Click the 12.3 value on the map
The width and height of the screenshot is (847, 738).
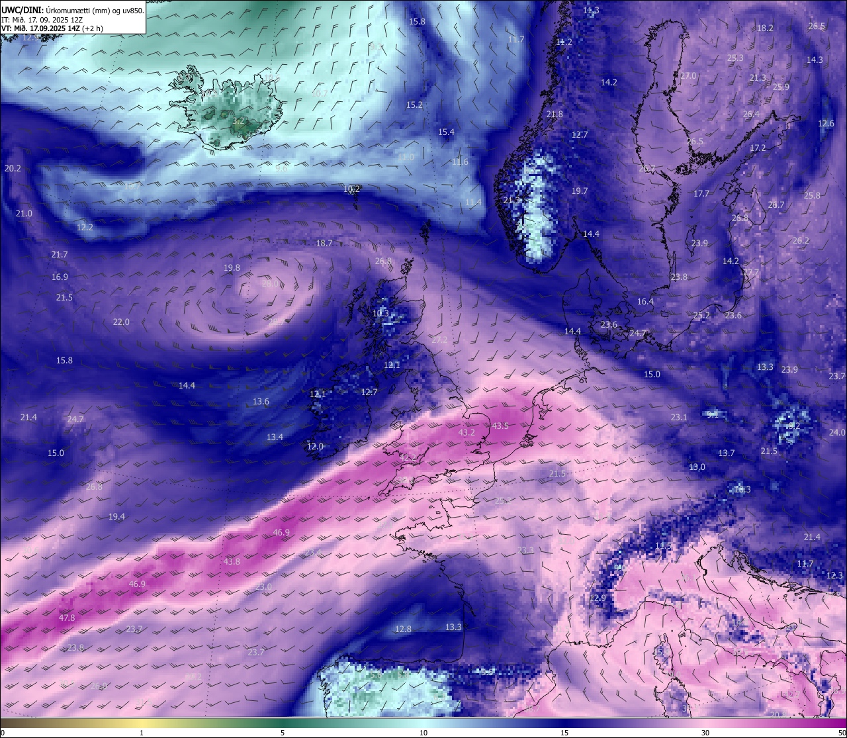[x=835, y=575]
